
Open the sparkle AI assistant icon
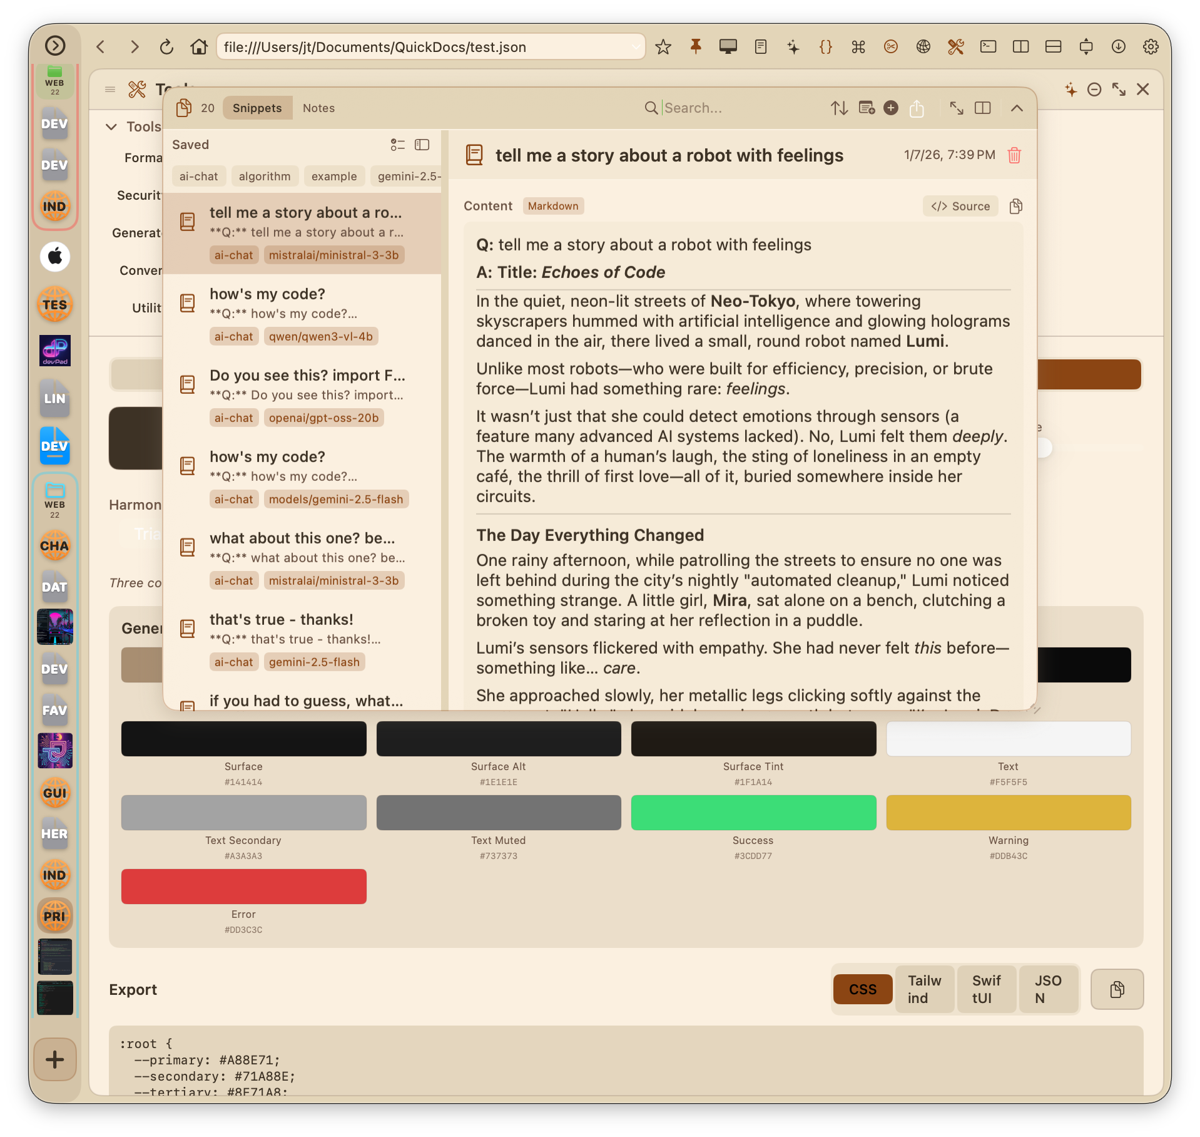pos(1070,90)
